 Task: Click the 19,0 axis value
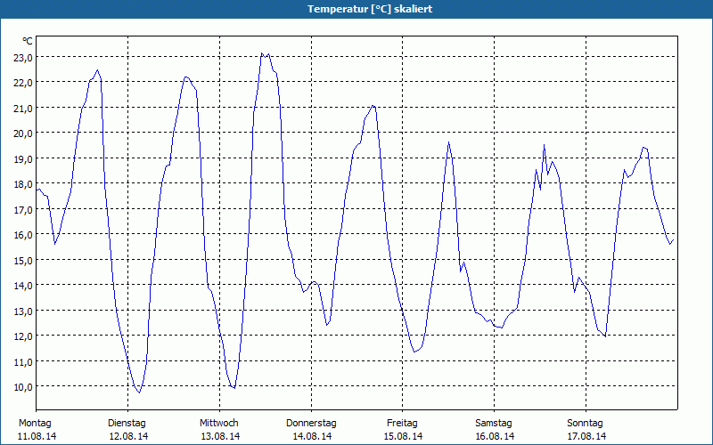[x=23, y=159]
